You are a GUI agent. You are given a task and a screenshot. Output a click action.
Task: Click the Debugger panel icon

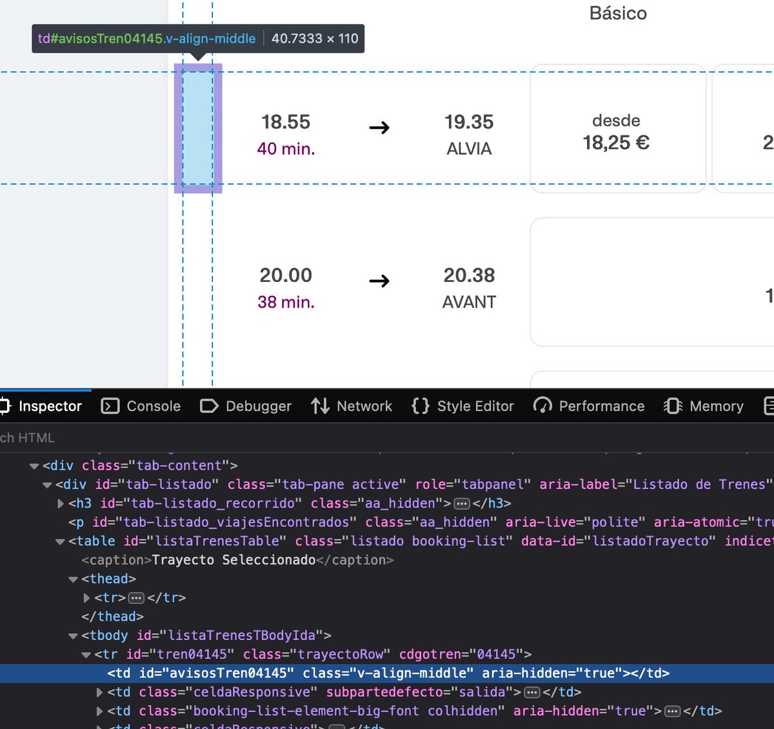pyautogui.click(x=209, y=406)
